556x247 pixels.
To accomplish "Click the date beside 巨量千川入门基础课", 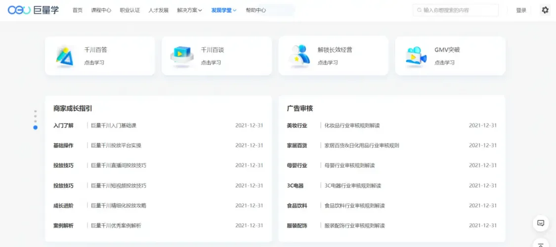I will (x=249, y=125).
